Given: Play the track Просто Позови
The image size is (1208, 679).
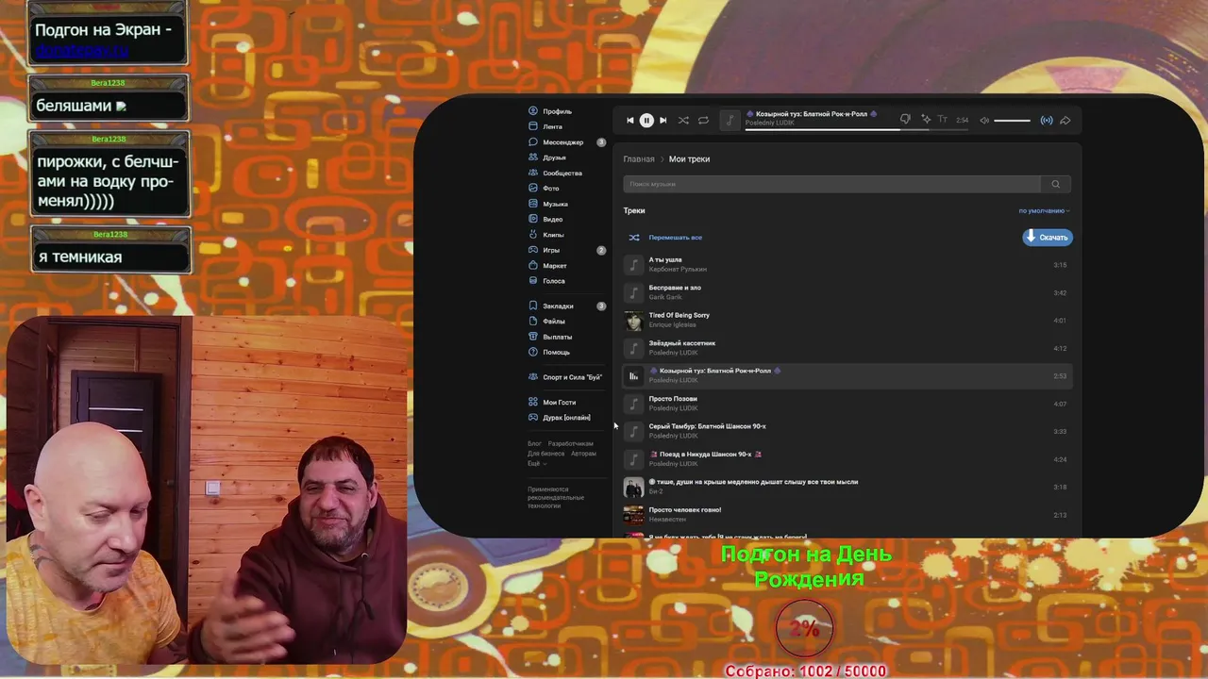Looking at the screenshot, I should pyautogui.click(x=847, y=404).
